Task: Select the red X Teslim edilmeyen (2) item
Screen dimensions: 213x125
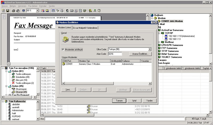Action: [x=24, y=83]
